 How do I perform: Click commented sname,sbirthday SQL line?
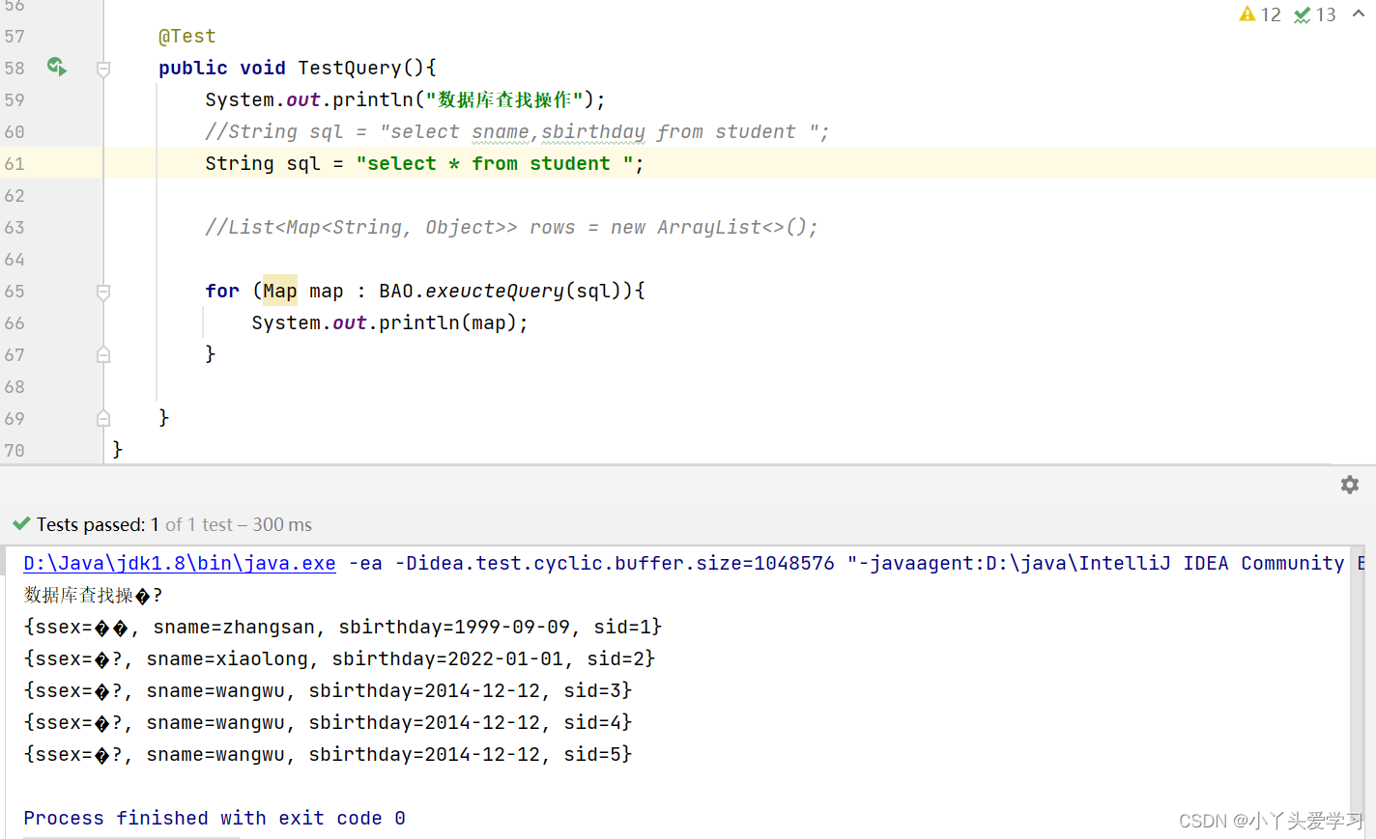click(x=517, y=131)
